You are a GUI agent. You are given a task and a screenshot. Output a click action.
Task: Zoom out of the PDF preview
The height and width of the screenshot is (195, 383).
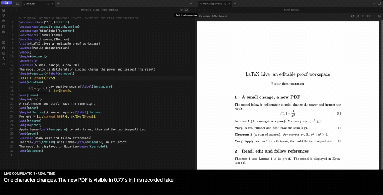pos(363,16)
